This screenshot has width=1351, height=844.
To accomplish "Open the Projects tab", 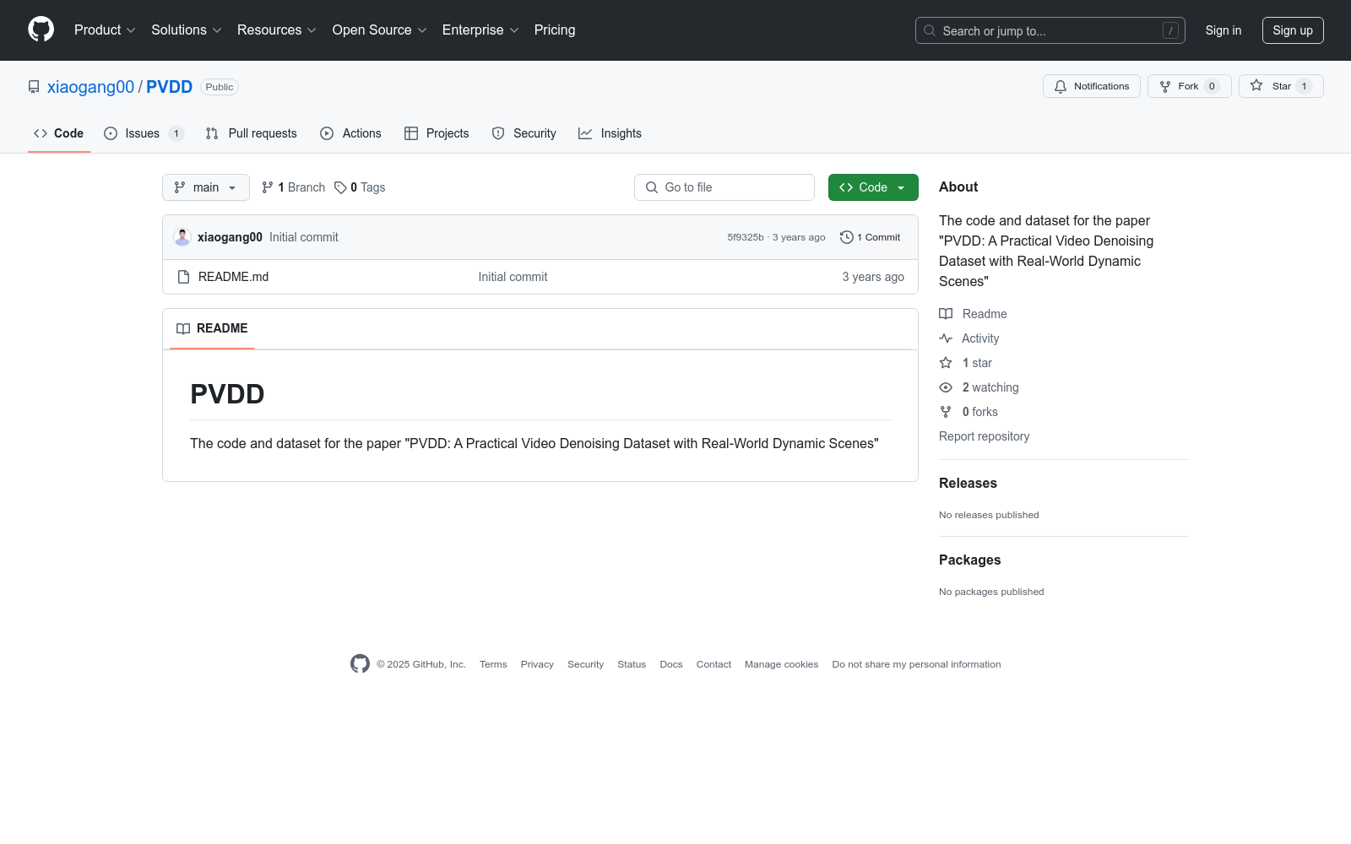I will (x=437, y=133).
